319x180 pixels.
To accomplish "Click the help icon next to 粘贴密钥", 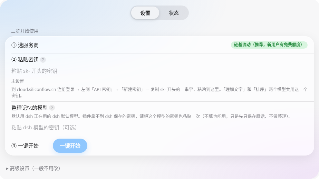I will (43, 60).
